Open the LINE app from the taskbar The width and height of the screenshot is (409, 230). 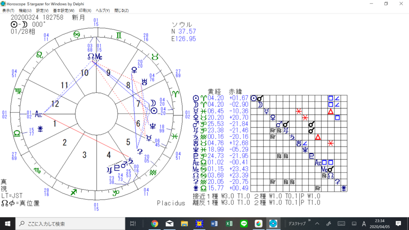click(x=244, y=224)
